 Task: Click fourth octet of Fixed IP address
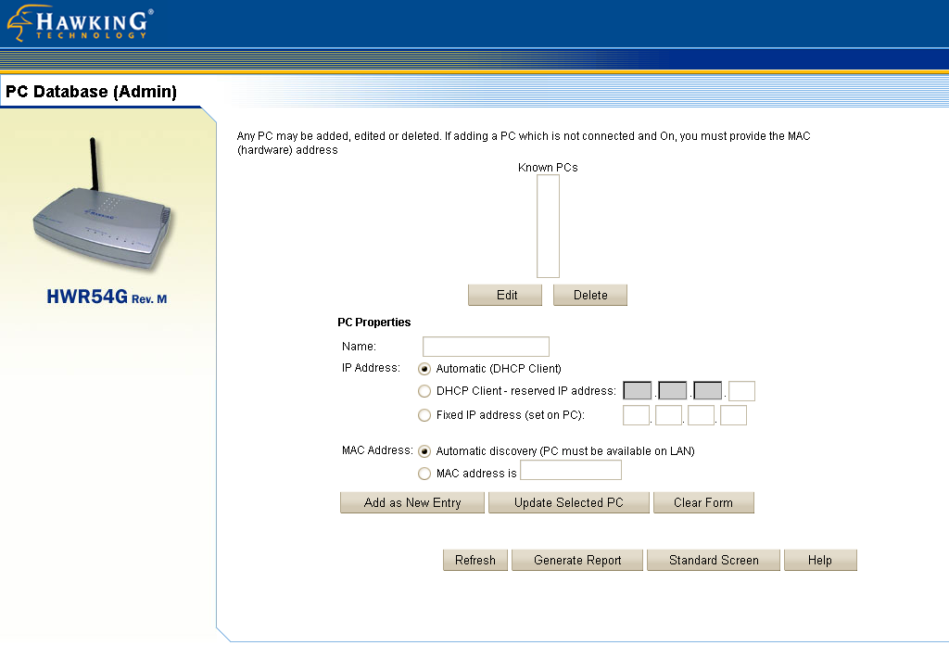pyautogui.click(x=734, y=415)
